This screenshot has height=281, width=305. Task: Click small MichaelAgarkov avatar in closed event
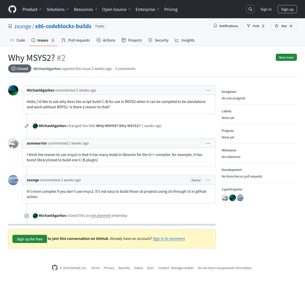[35, 216]
